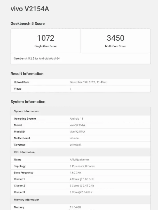Click the Views label
The width and height of the screenshot is (158, 210).
[18, 89]
